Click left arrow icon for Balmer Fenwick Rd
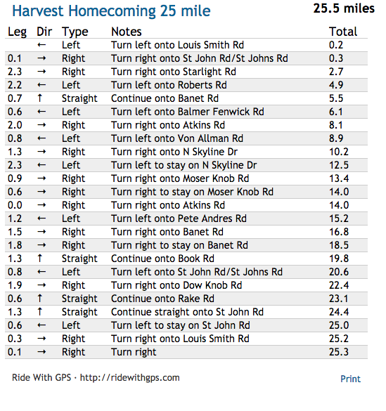Screen dimensions: 386x411 (41, 112)
